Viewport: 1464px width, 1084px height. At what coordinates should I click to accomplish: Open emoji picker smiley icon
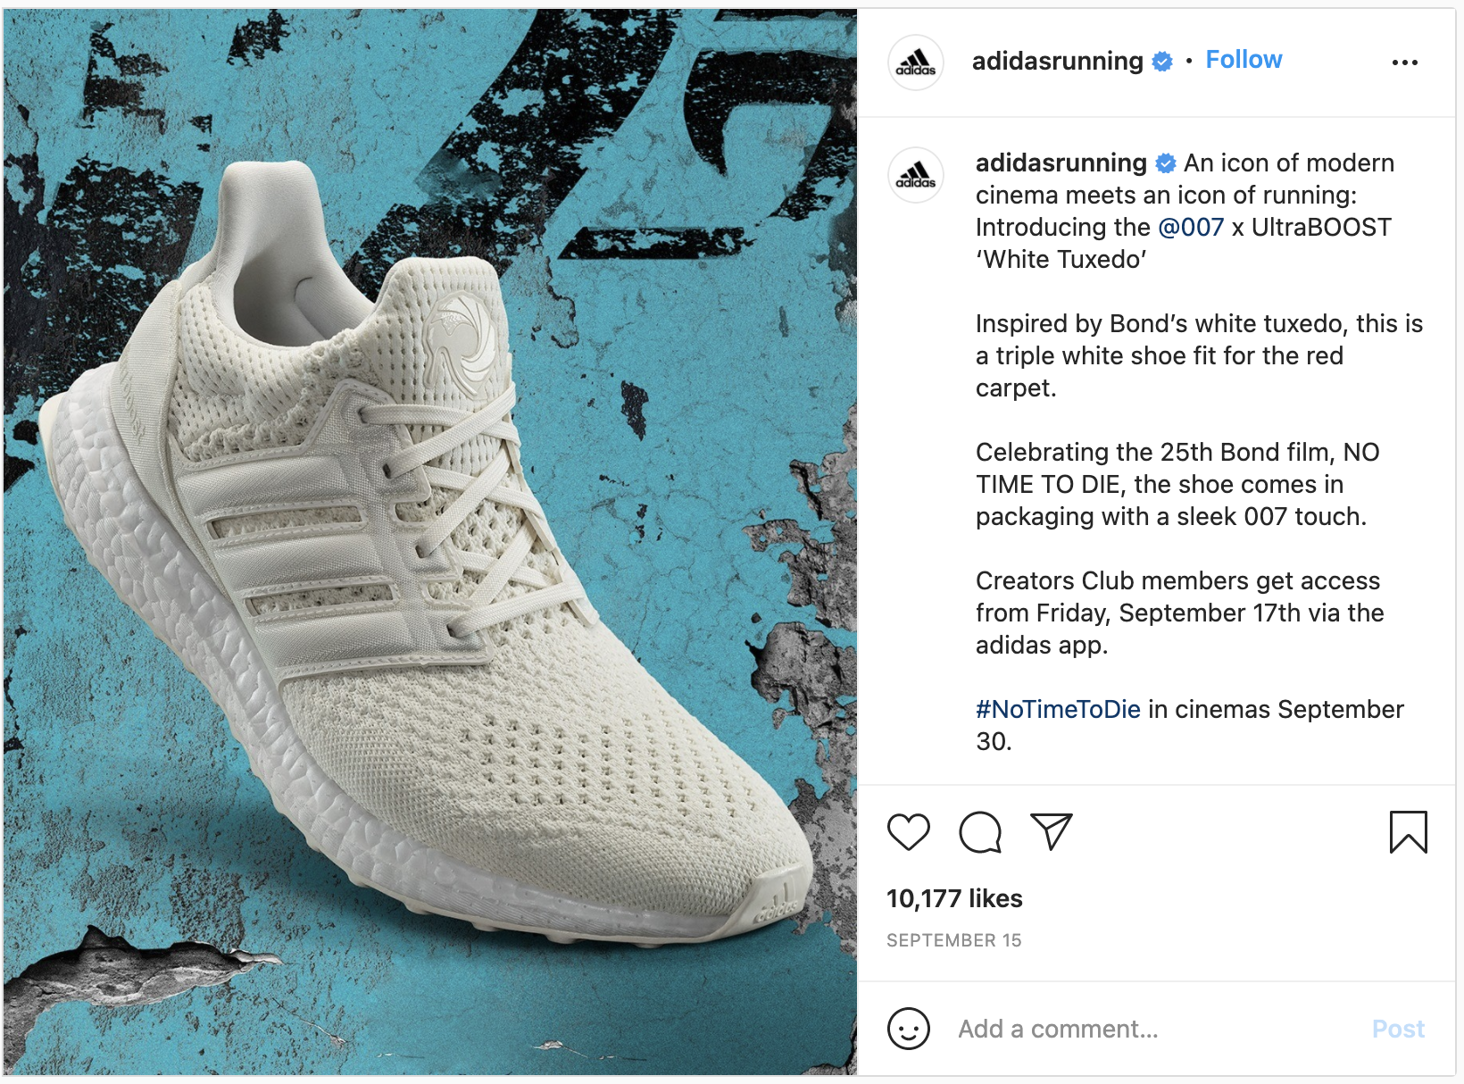tap(909, 1029)
